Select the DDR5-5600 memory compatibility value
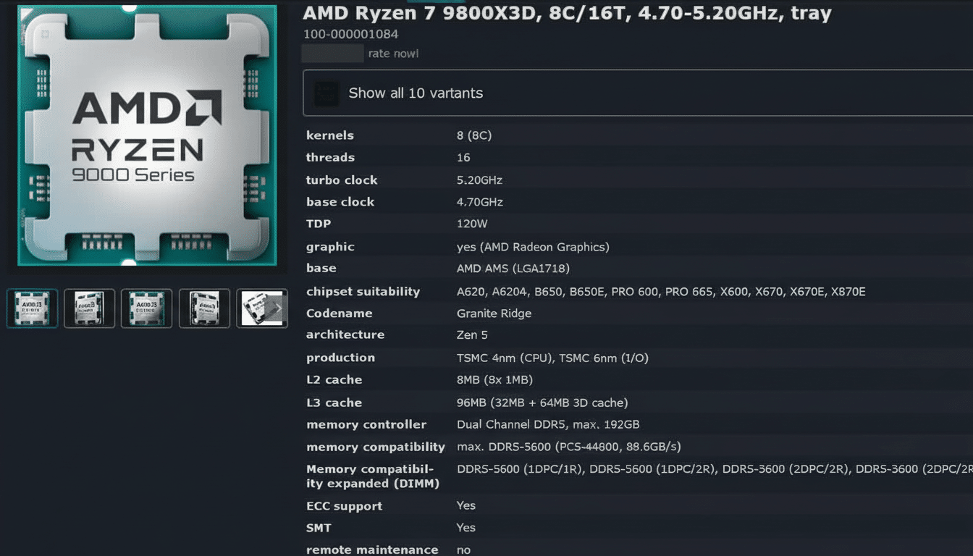Image resolution: width=973 pixels, height=556 pixels. click(568, 447)
